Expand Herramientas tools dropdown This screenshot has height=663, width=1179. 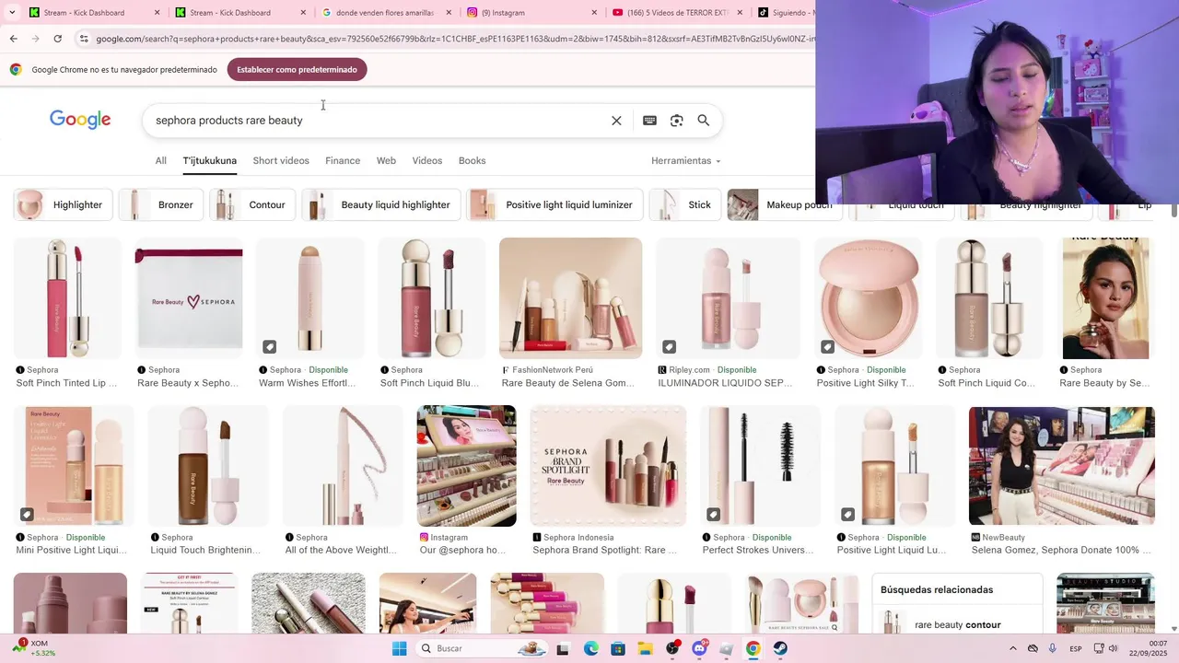point(686,160)
